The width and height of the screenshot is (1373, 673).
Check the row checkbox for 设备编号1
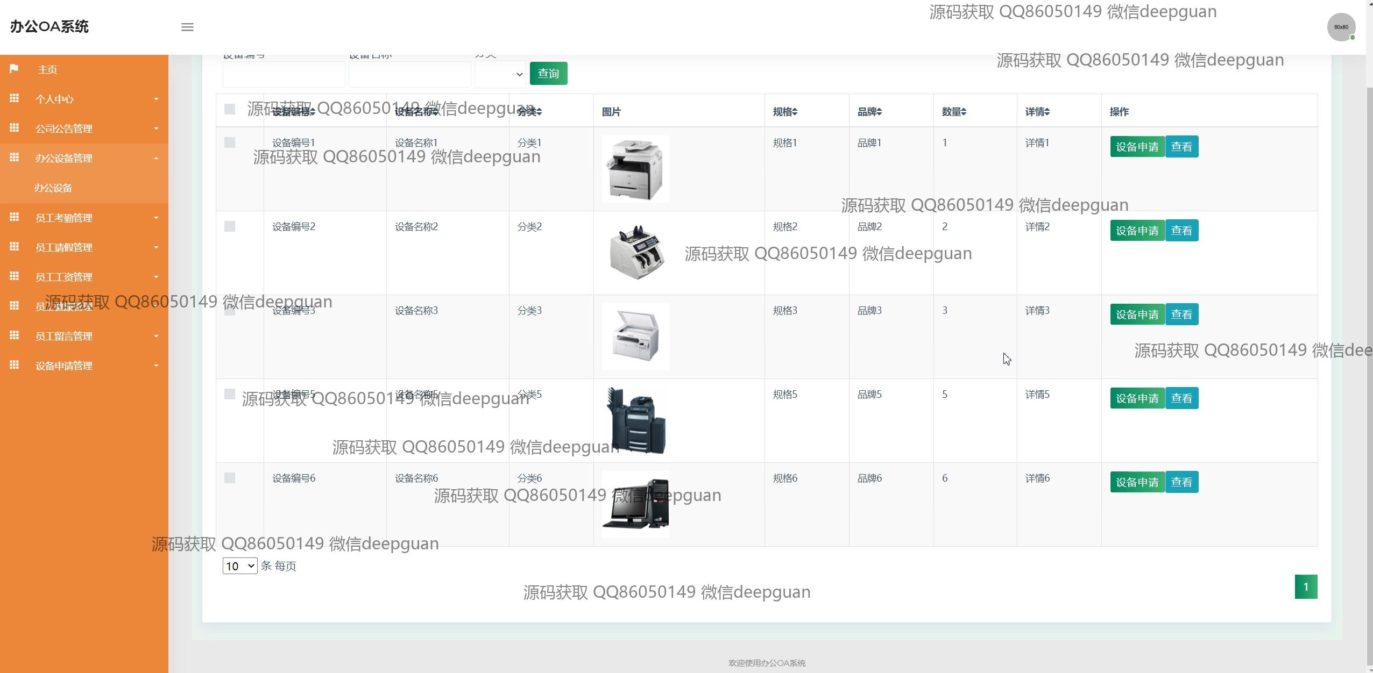(x=230, y=142)
